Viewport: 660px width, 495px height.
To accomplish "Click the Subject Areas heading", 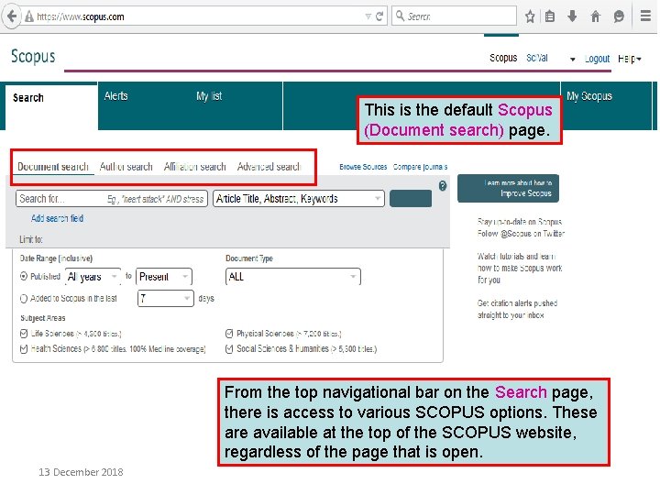I will click(42, 318).
